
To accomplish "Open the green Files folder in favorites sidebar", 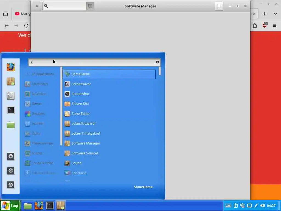I will coord(11,124).
